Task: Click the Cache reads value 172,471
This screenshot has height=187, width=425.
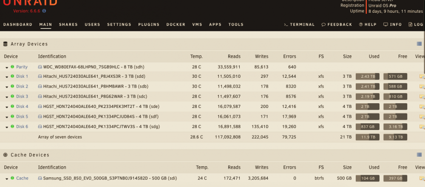Action: [x=232, y=178]
